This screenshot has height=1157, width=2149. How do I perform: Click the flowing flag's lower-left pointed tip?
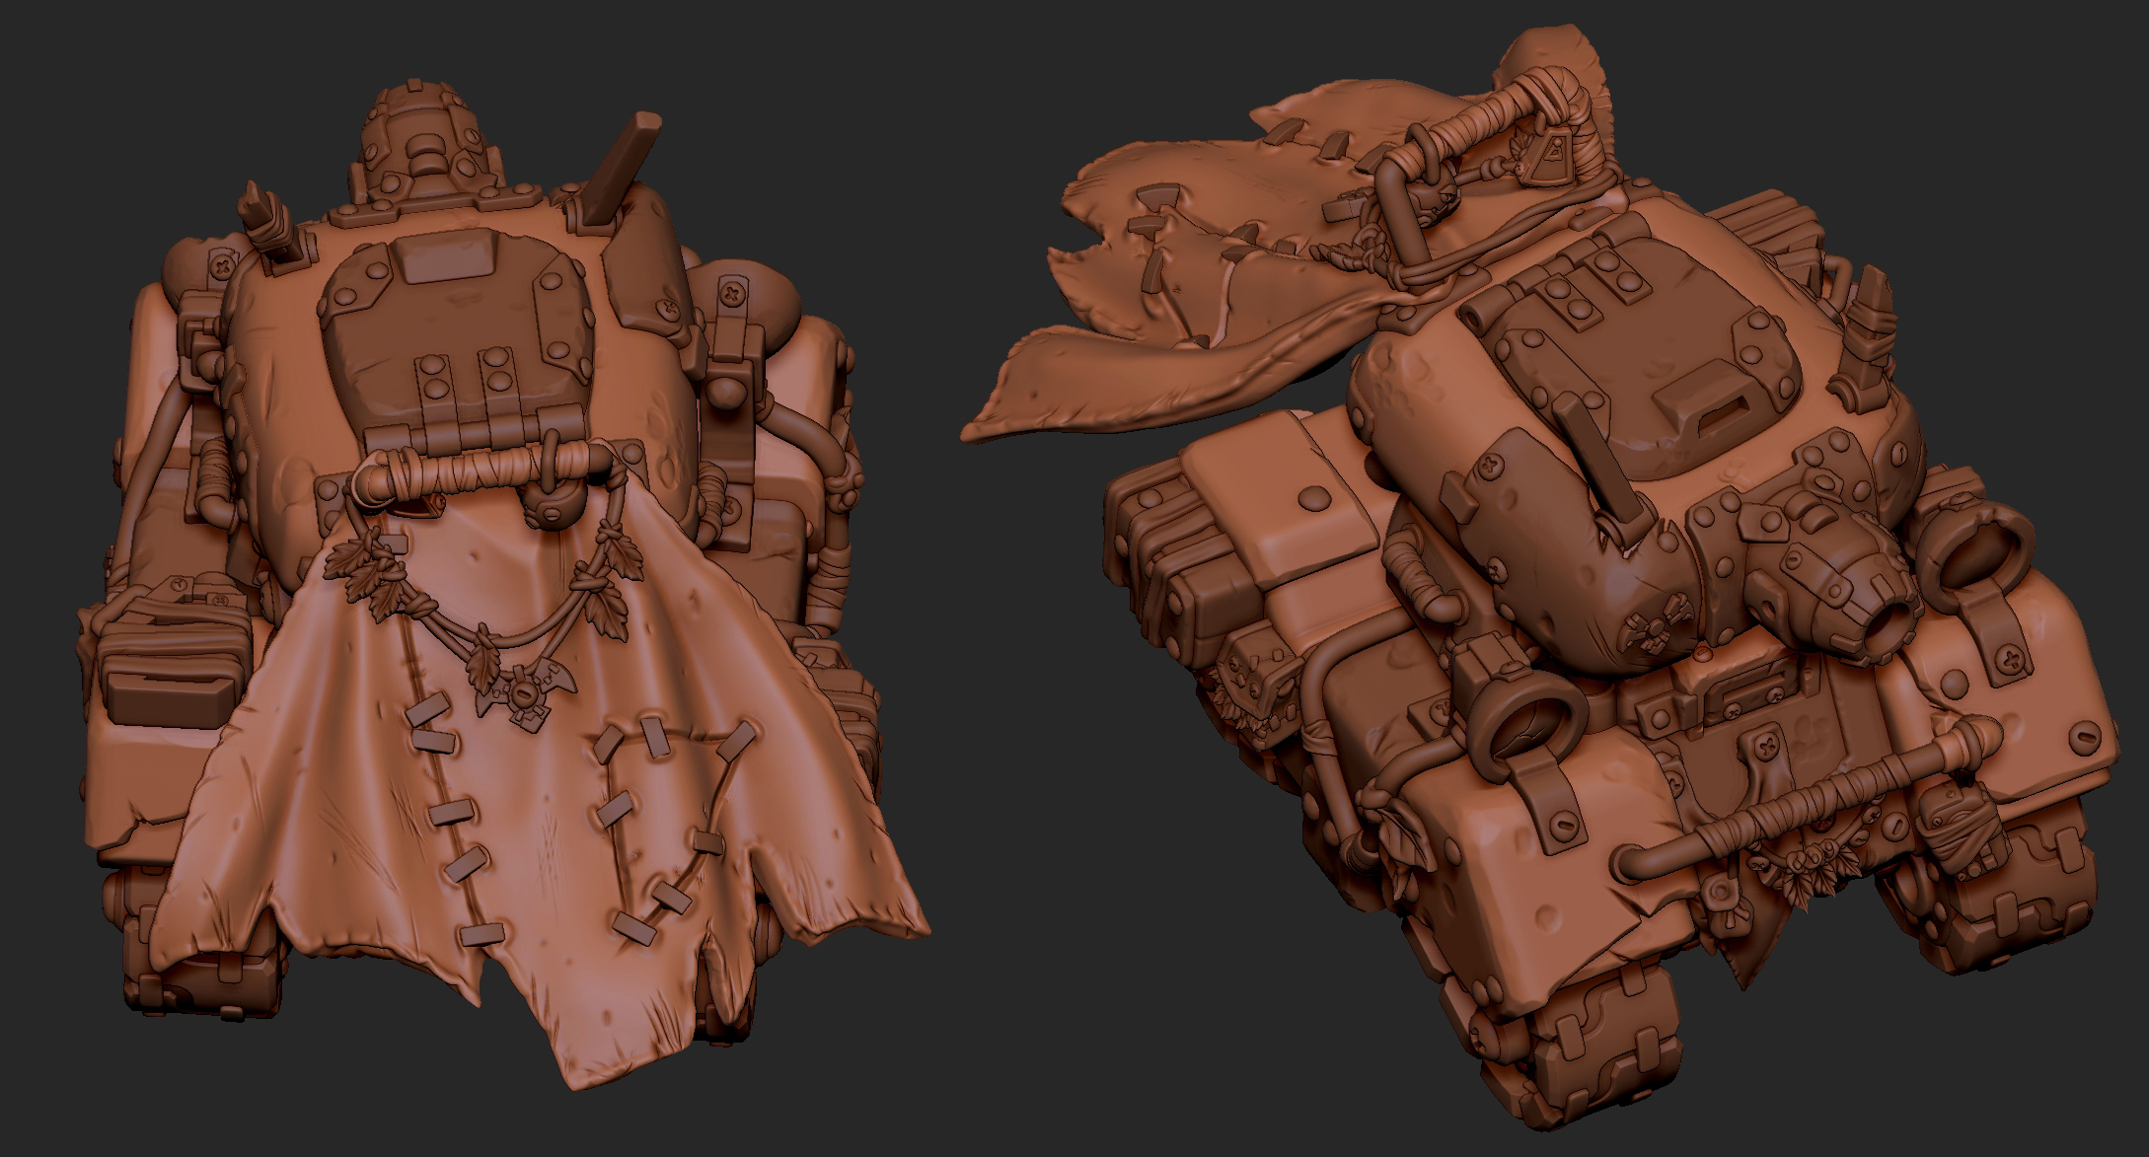(x=977, y=431)
